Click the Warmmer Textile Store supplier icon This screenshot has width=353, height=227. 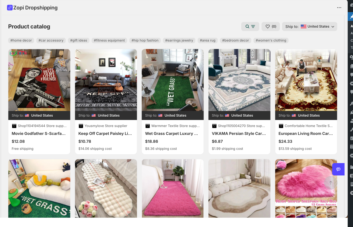click(x=148, y=126)
